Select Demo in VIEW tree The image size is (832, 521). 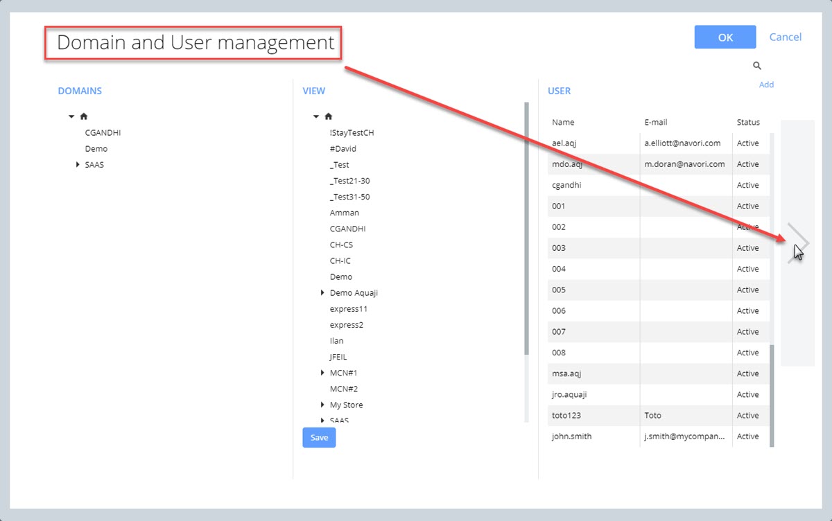coord(341,277)
